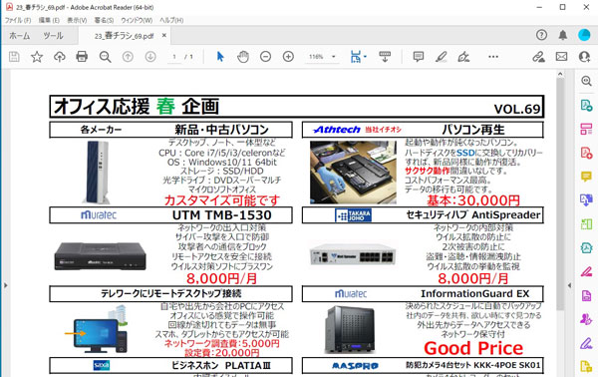
Task: Click the 'カスタマイズ可能です' red text
Action: tap(222, 199)
